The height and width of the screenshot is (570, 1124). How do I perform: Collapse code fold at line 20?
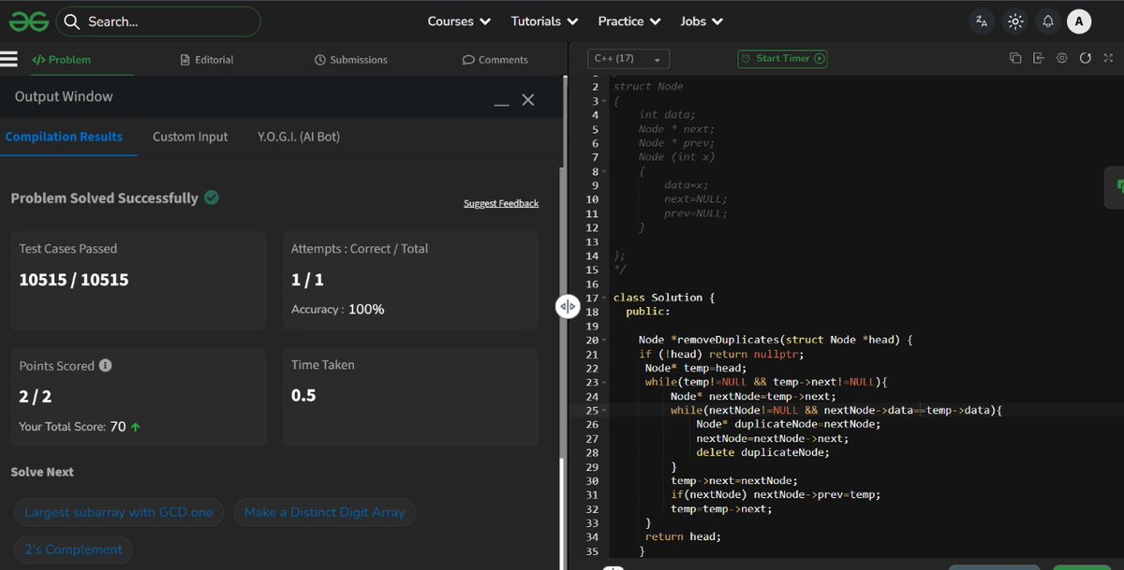(x=604, y=340)
